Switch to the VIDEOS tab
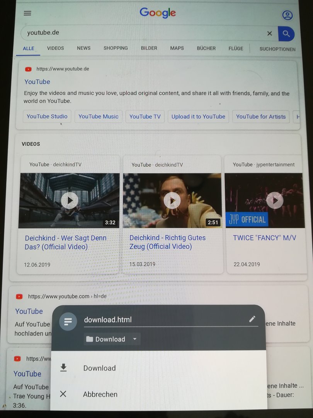The height and width of the screenshot is (418, 313). click(55, 48)
